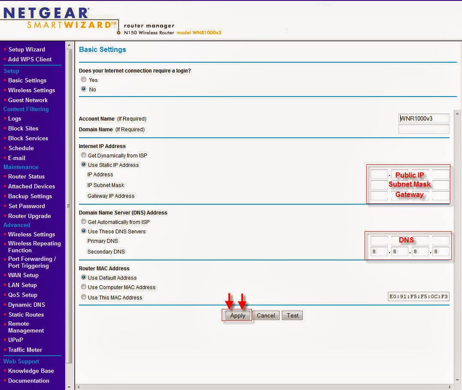This screenshot has width=462, height=390.
Task: Click the Account Name input field
Action: pos(424,118)
